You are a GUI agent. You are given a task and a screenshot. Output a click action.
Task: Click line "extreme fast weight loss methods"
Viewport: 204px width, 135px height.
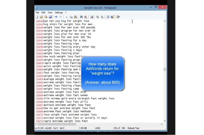67,111
